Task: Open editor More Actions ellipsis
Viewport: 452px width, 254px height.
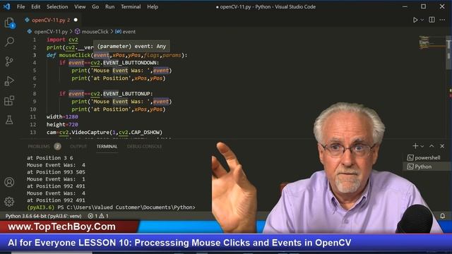Action: click(442, 20)
